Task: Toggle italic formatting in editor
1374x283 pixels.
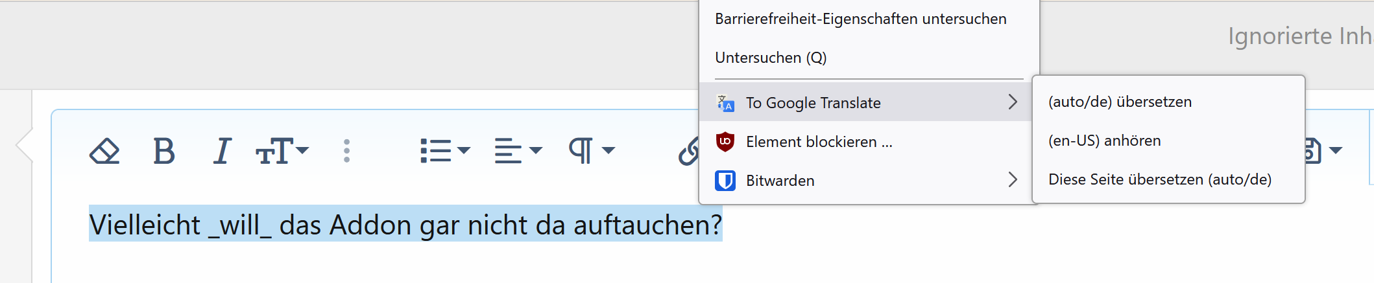Action: coord(222,151)
